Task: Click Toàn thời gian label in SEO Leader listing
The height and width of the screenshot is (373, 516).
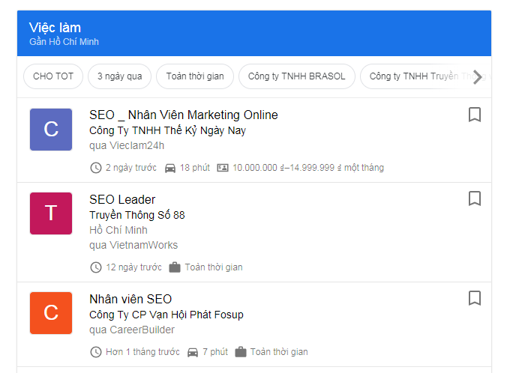Action: (x=214, y=267)
